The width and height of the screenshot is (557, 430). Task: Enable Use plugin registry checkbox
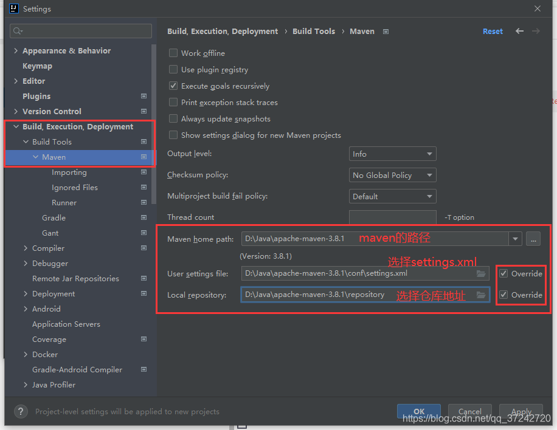pos(173,69)
